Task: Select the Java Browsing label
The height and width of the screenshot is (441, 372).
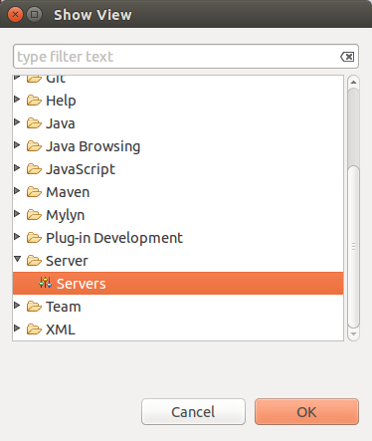Action: click(93, 146)
